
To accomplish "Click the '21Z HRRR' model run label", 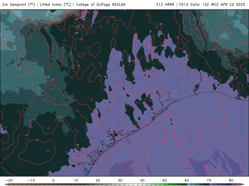I will 165,5.
